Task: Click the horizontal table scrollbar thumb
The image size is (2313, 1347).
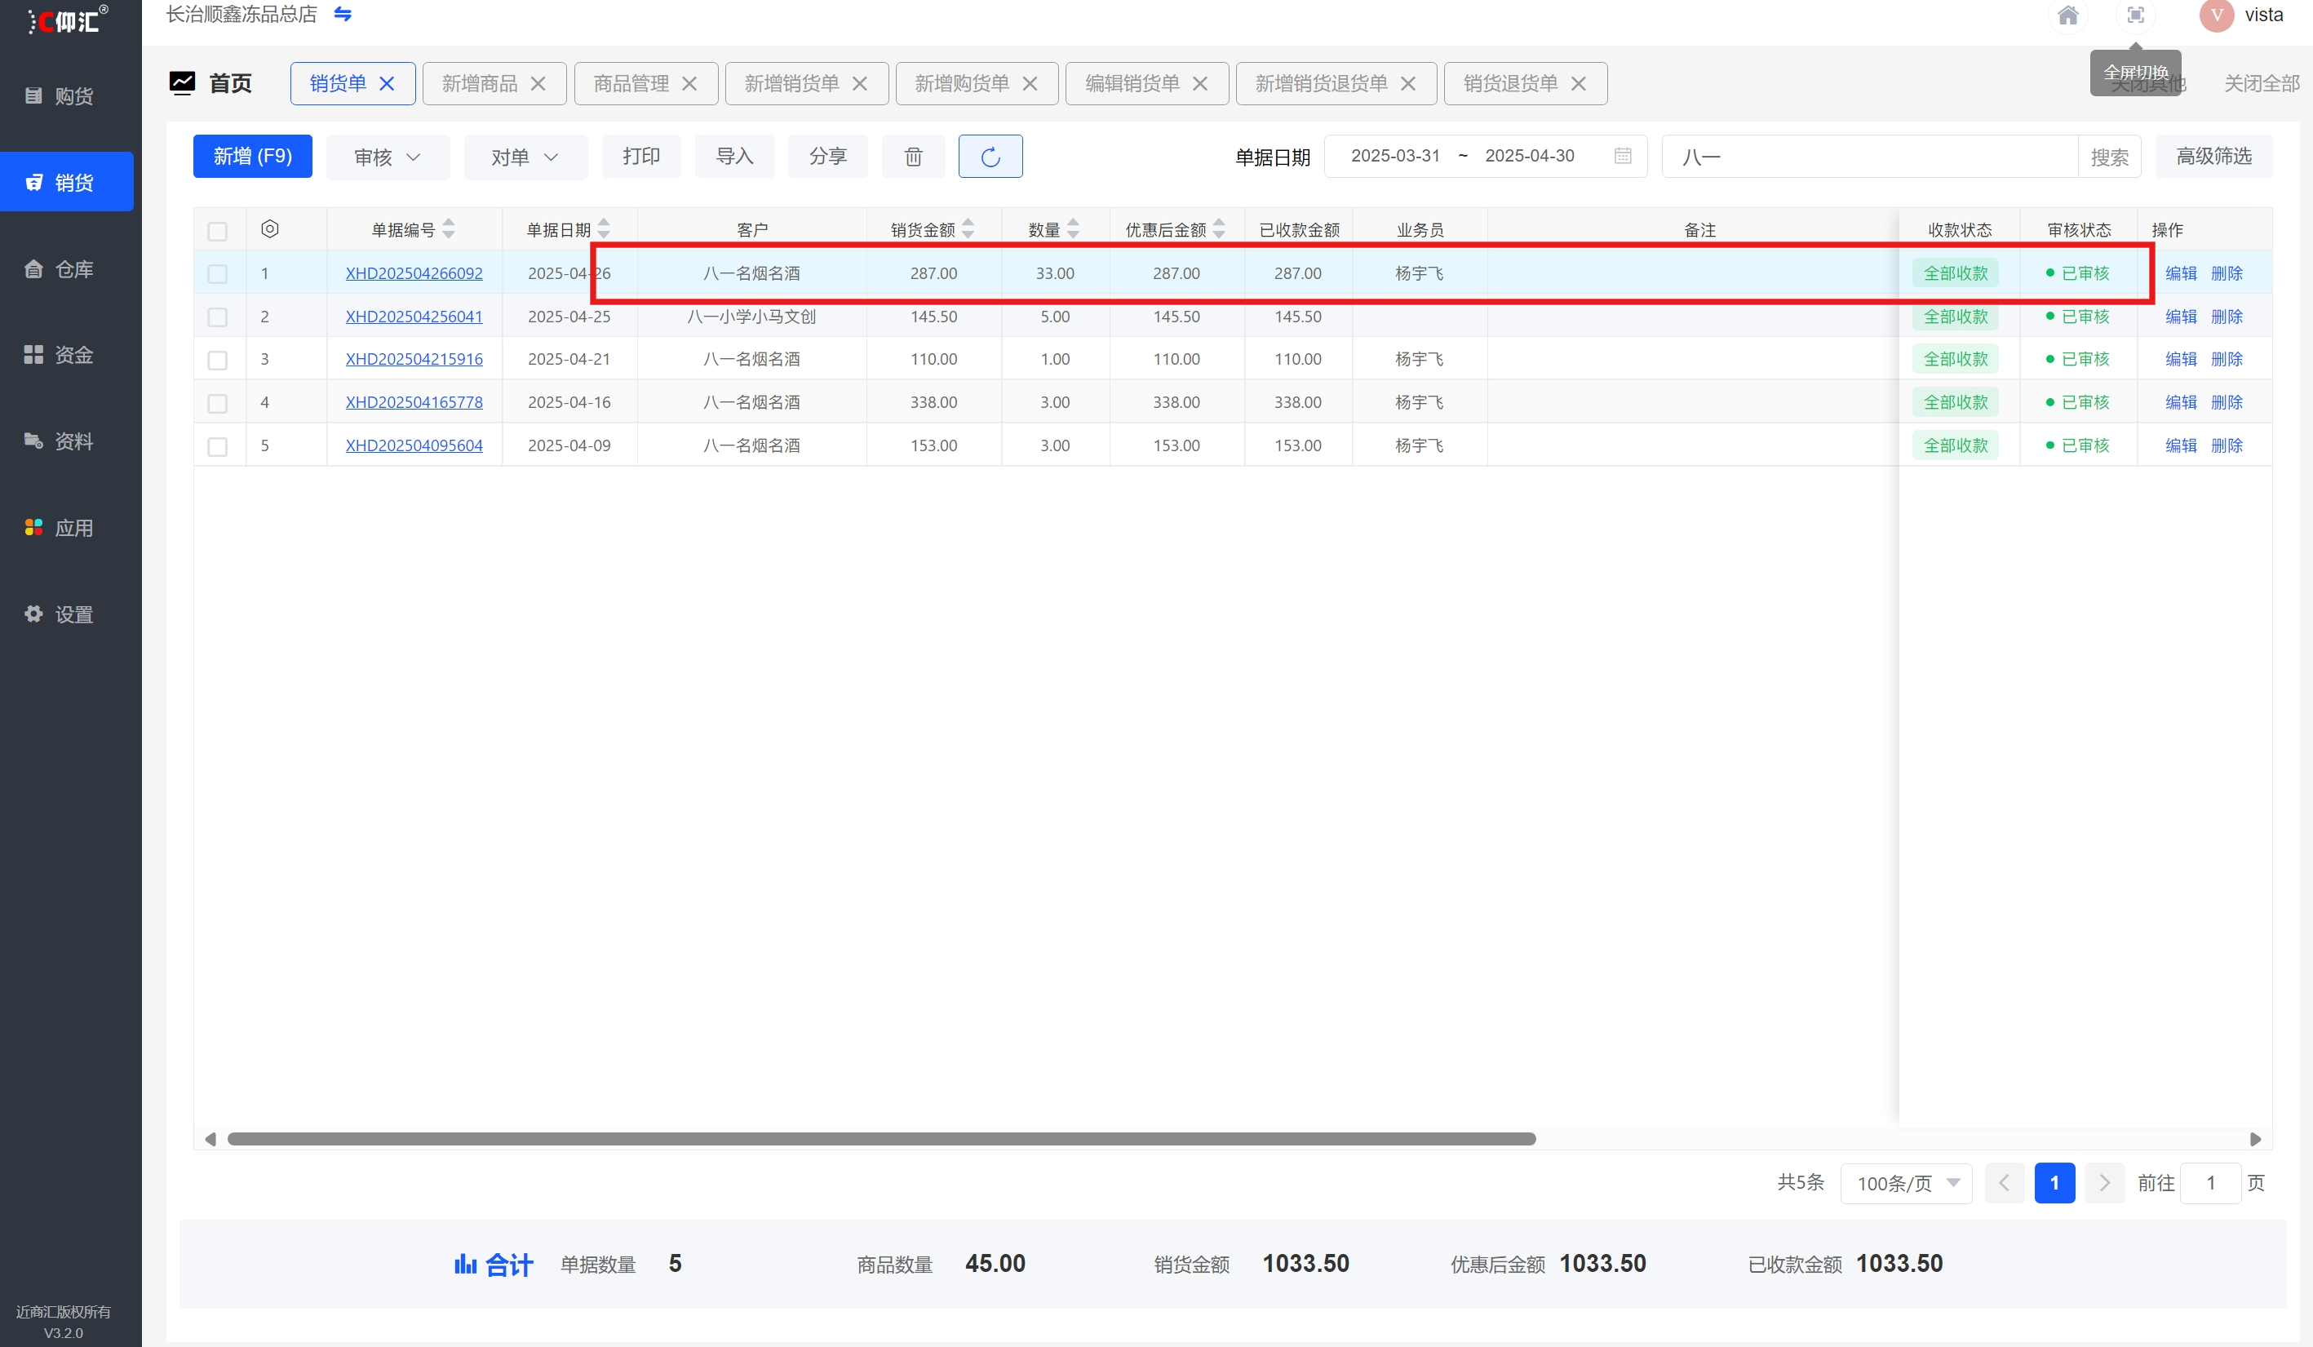Action: [x=881, y=1139]
